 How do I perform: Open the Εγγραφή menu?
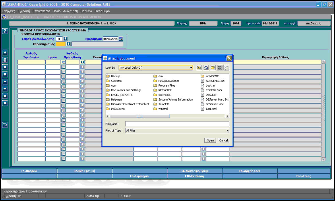coord(24,11)
